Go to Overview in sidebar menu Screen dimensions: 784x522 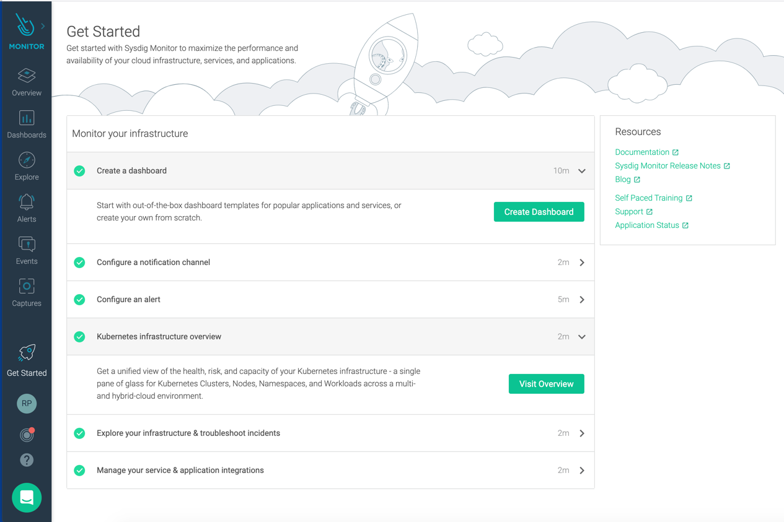click(x=27, y=93)
